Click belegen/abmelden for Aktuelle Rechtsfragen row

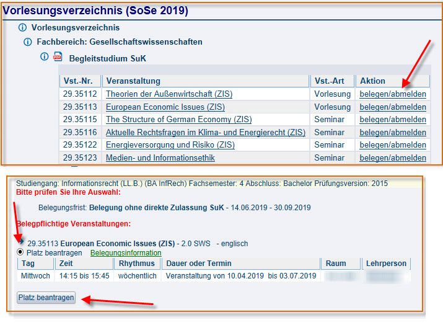(393, 132)
